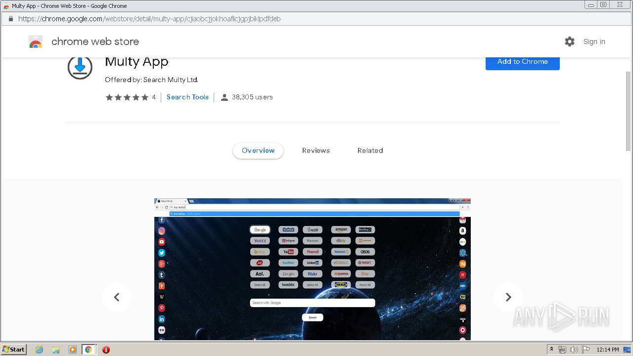
Task: Click the show desktop button
Action: [x=627, y=350]
